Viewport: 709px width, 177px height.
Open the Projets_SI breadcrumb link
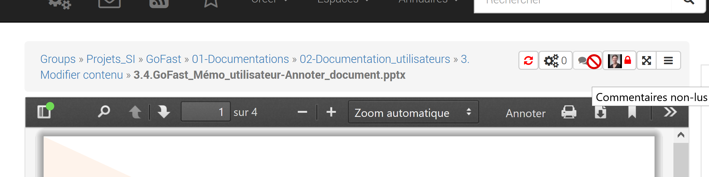[x=111, y=59]
